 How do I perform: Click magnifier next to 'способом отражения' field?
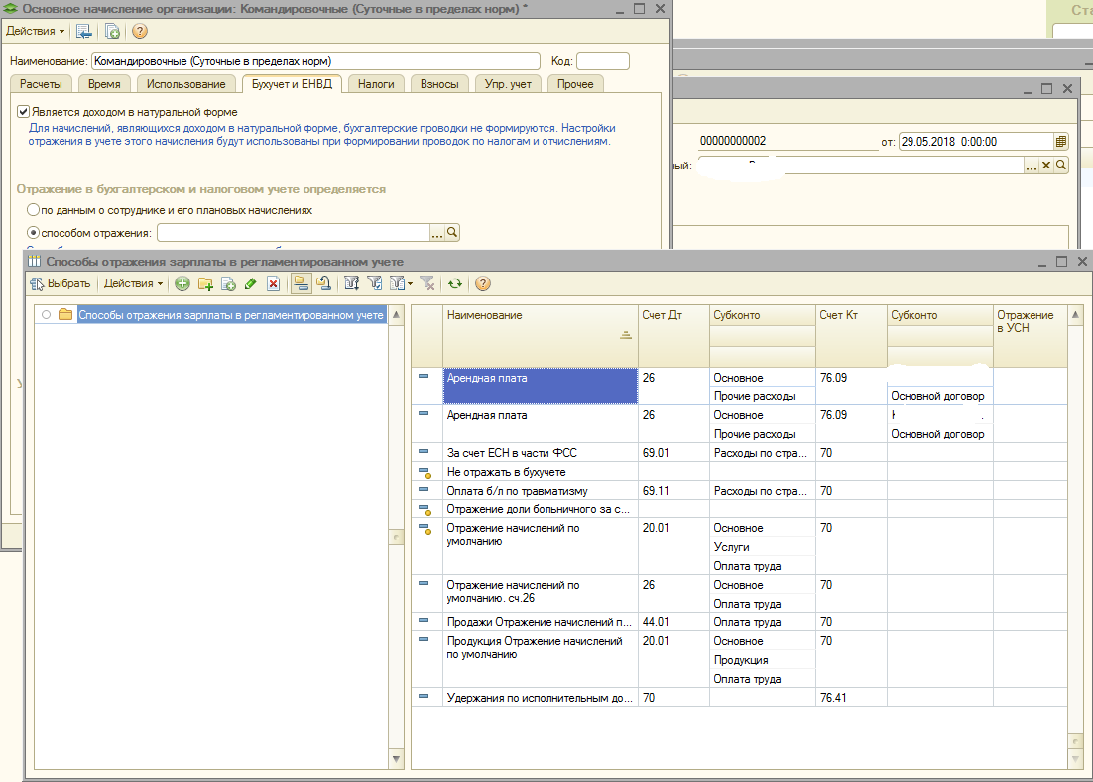pyautogui.click(x=452, y=233)
